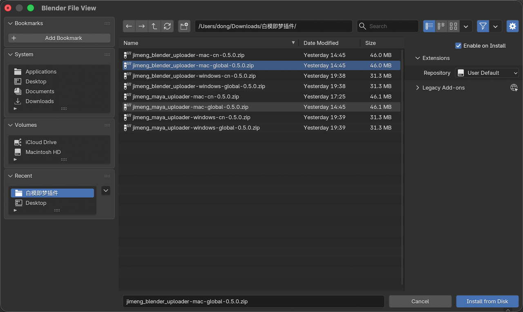Open Applications in System list
The image size is (523, 312).
click(59, 72)
